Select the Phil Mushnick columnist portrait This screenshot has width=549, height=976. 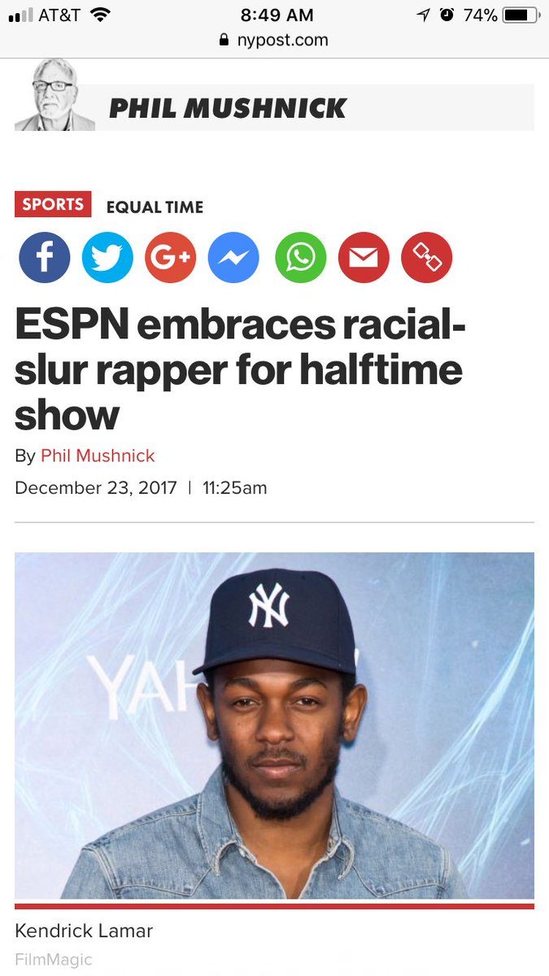(x=54, y=95)
